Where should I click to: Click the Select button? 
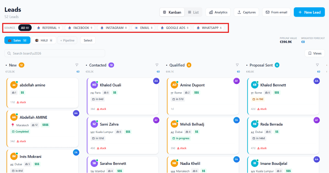pyautogui.click(x=88, y=40)
